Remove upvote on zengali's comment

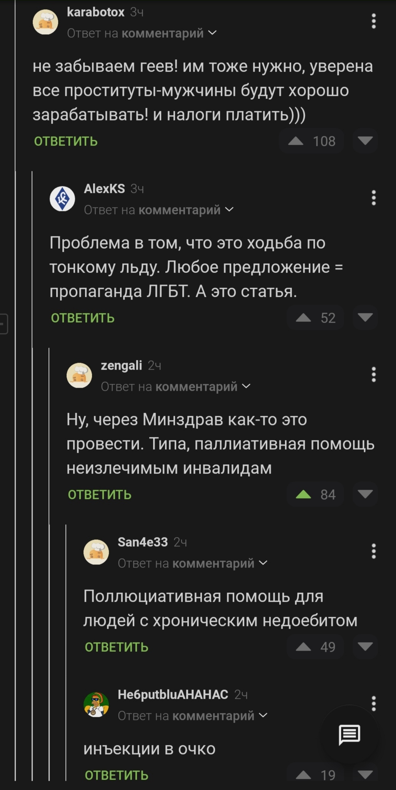(303, 494)
